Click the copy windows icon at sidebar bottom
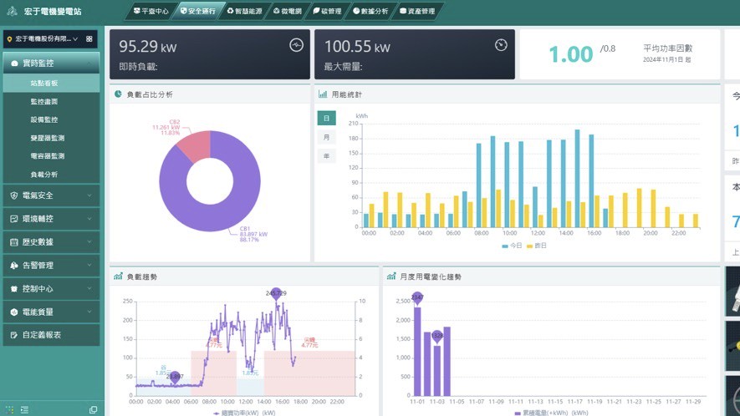The height and width of the screenshot is (416, 740). click(x=93, y=409)
